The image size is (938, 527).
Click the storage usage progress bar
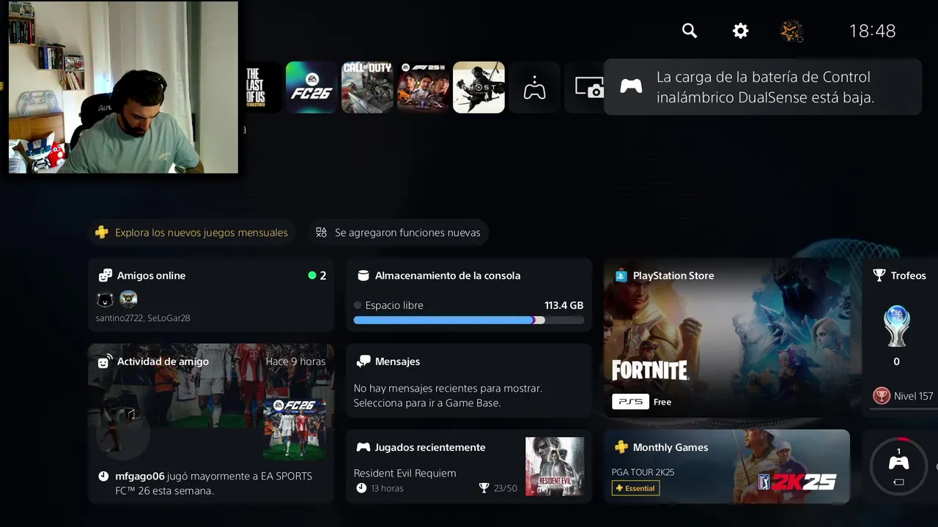tap(469, 320)
